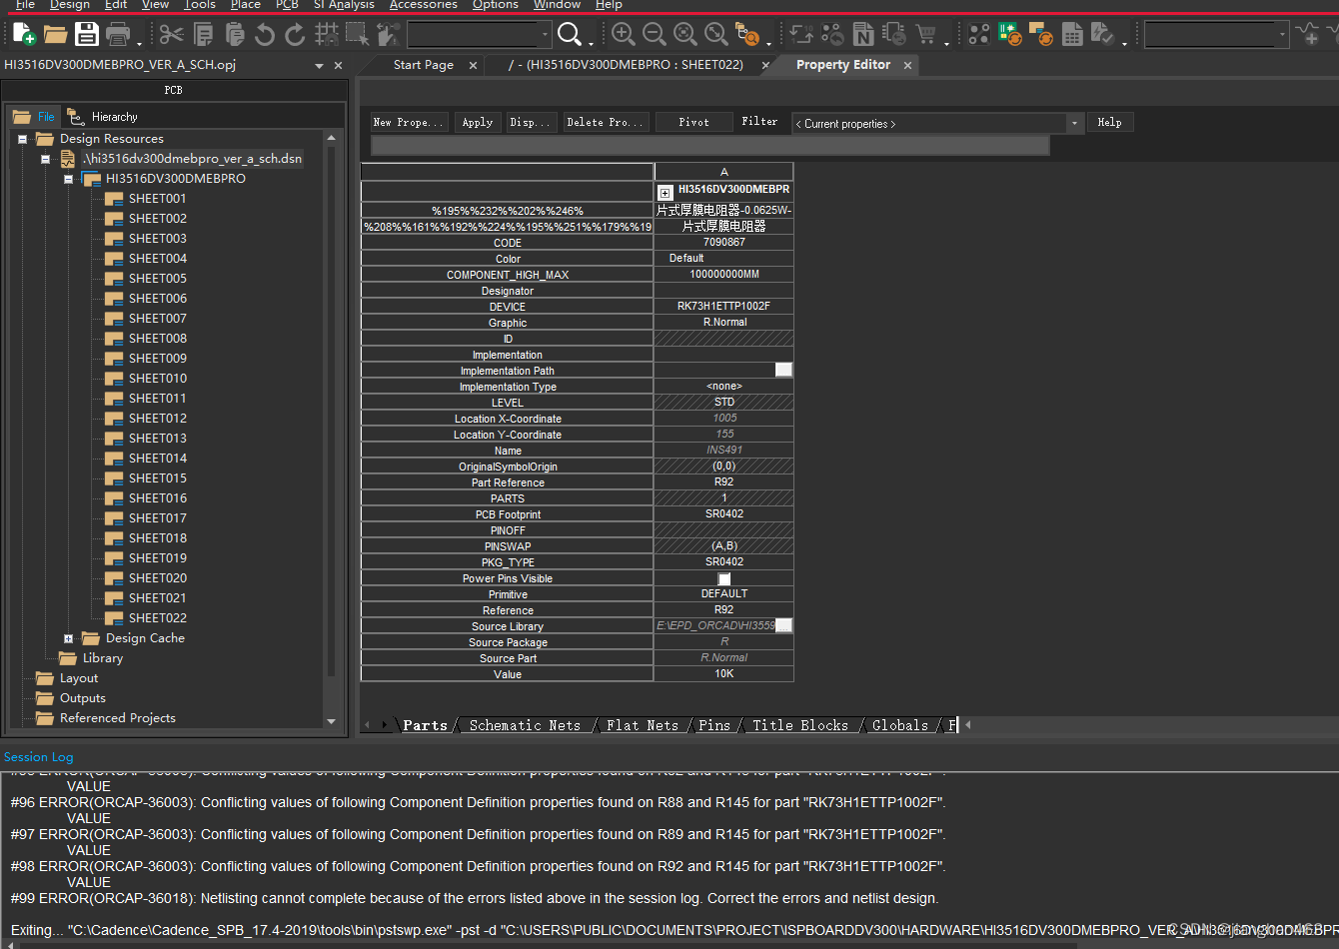
Task: Switch to the Schematic Nets tab
Action: click(526, 725)
